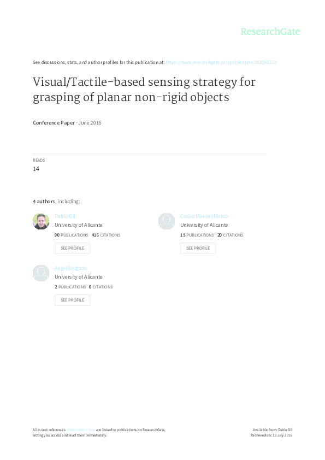Click the 'underlined in blue' footer link
The image size is (325, 460).
pos(81,430)
